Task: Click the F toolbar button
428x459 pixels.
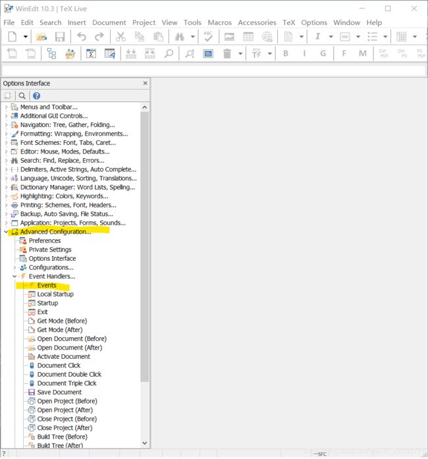Action: click(344, 53)
